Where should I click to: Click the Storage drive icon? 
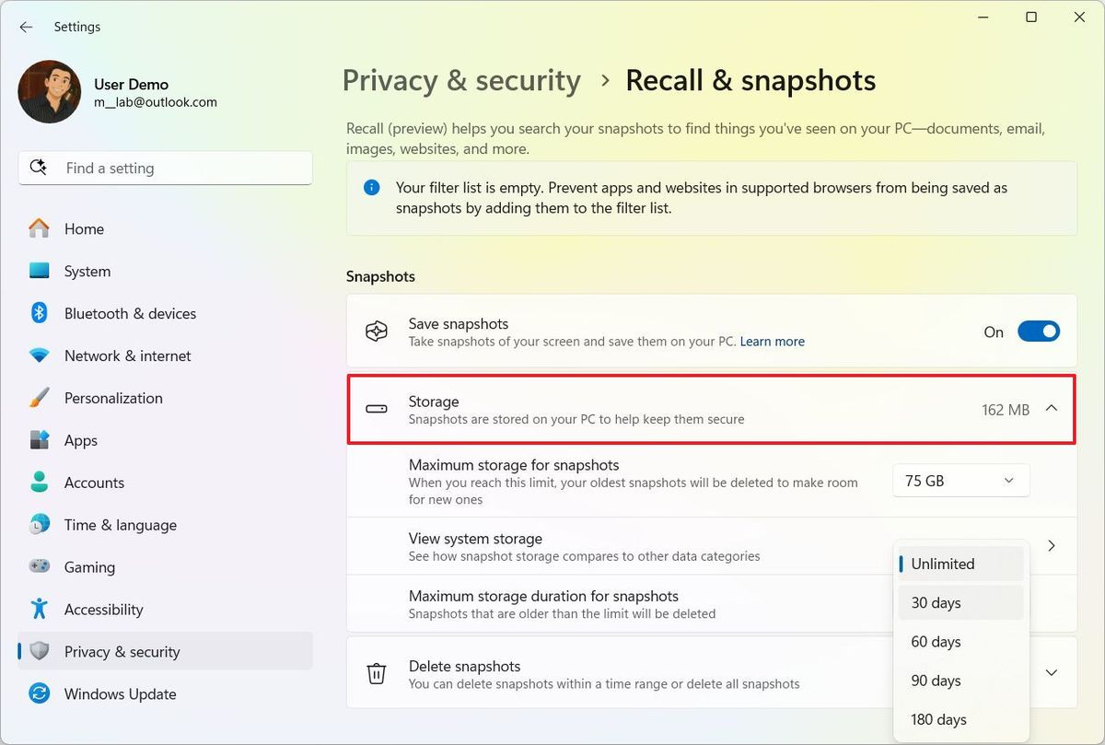click(x=376, y=409)
